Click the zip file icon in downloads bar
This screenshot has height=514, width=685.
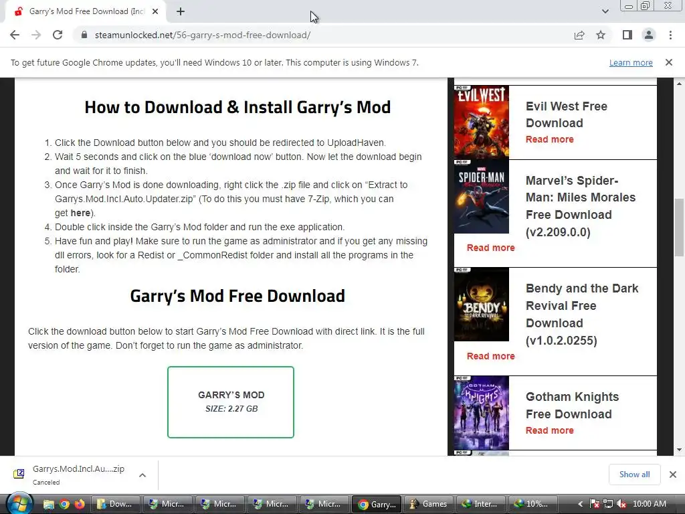point(19,474)
